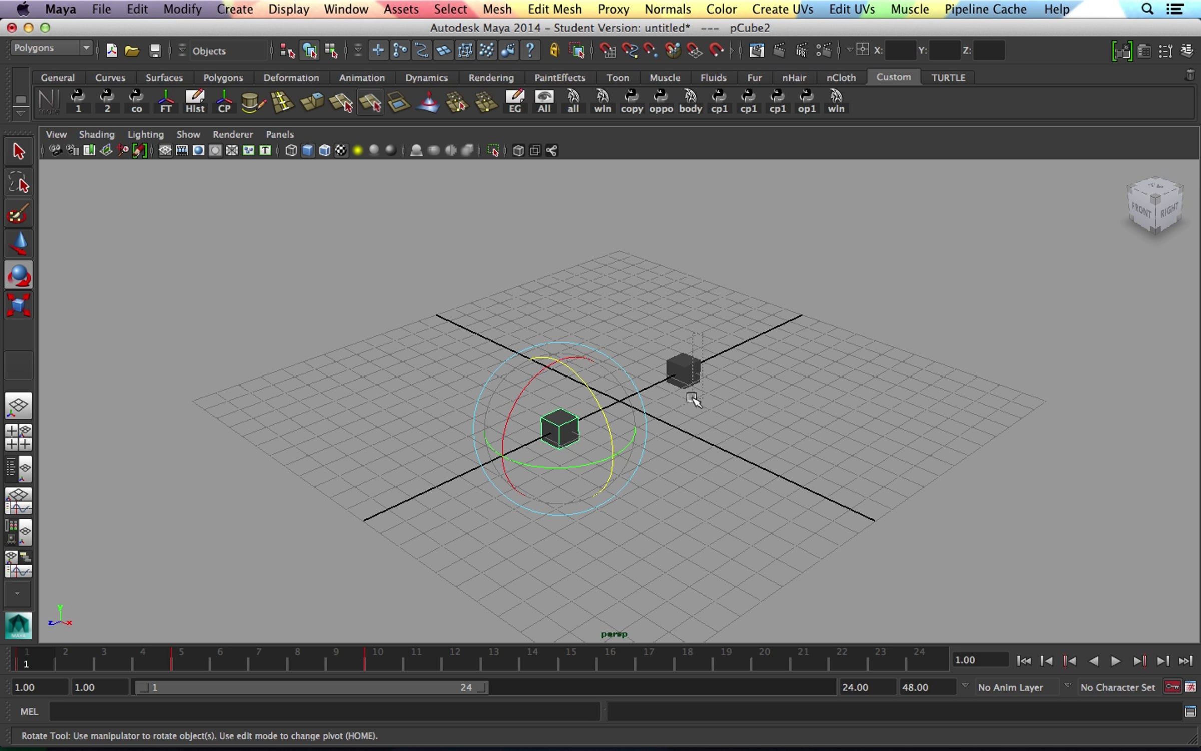Switch to four view layout
This screenshot has height=751, width=1201.
point(19,437)
